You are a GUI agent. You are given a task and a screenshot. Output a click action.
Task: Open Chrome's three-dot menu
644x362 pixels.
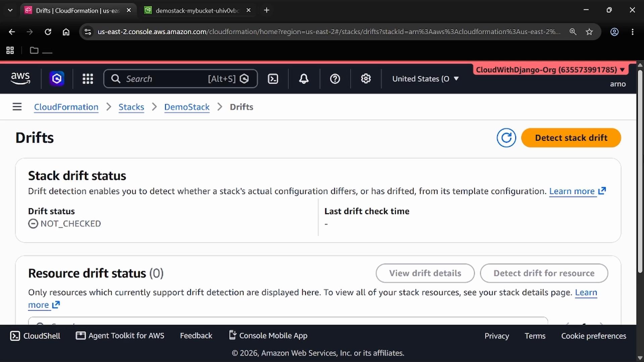633,32
